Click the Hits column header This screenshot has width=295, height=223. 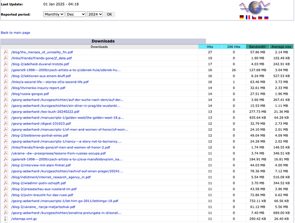pyautogui.click(x=210, y=47)
